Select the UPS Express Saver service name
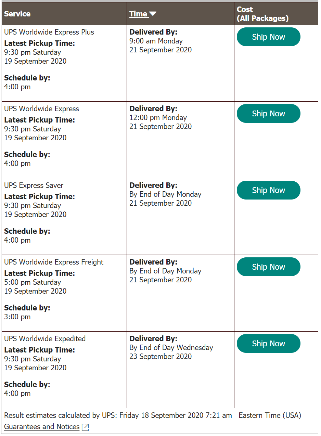Image resolution: width=321 pixels, height=436 pixels. pos(34,185)
